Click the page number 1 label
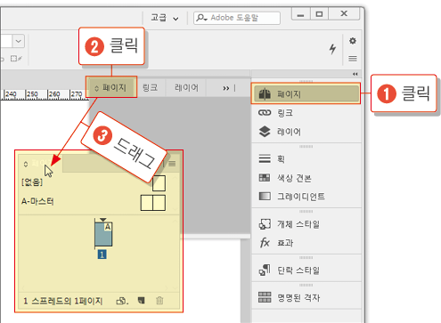The image size is (441, 323). click(x=102, y=254)
